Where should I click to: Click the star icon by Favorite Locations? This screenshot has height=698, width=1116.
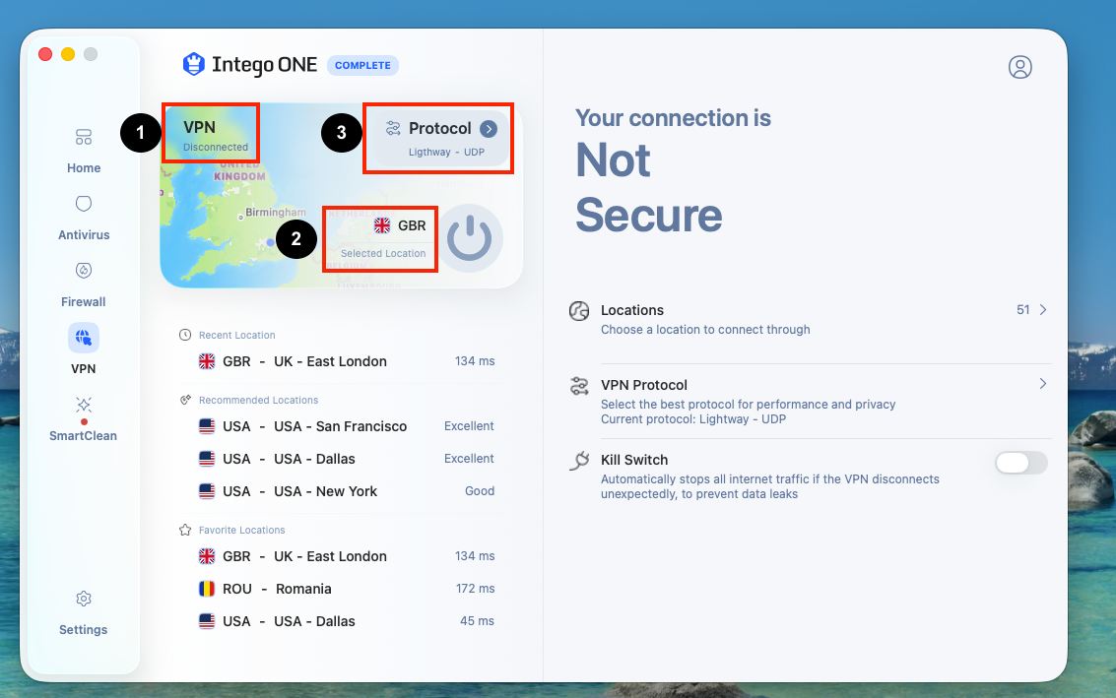point(185,530)
